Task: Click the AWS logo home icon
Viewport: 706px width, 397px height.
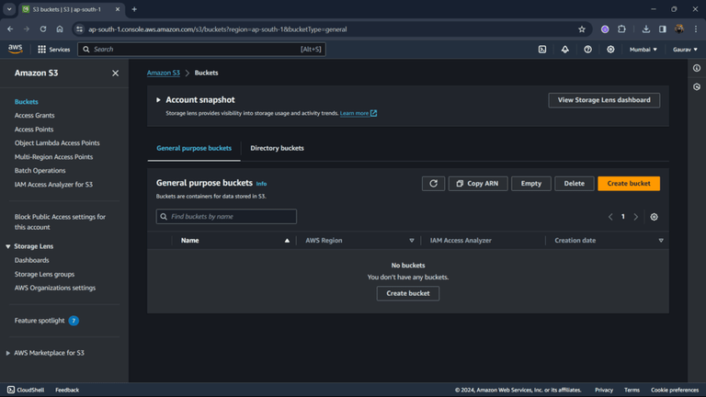Action: (x=16, y=49)
